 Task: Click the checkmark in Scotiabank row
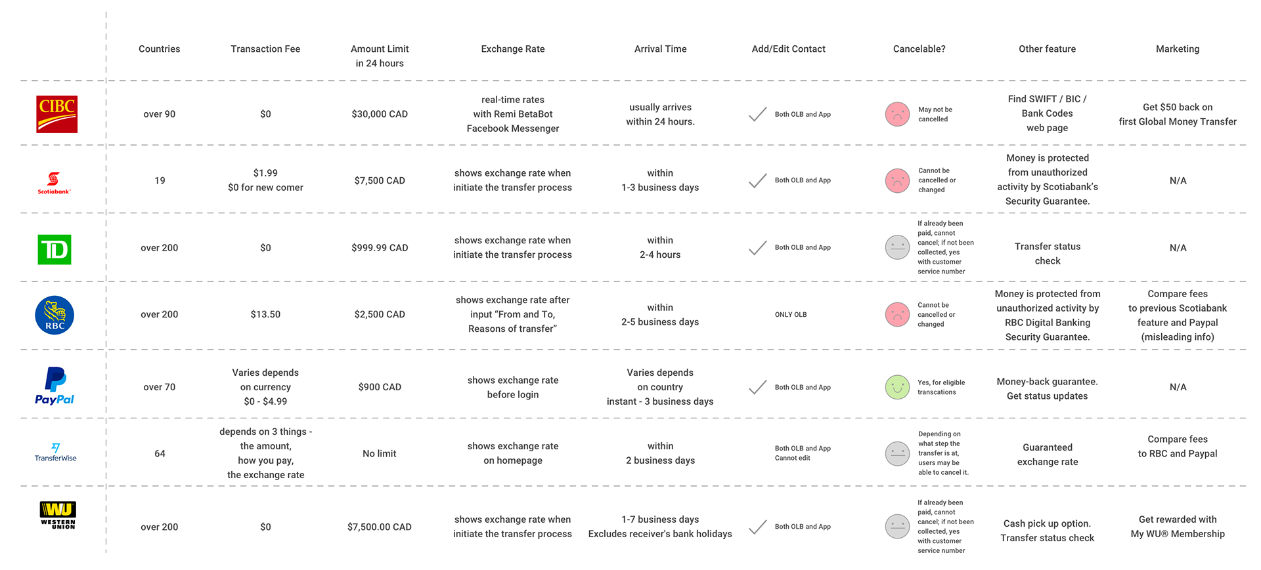(x=758, y=180)
